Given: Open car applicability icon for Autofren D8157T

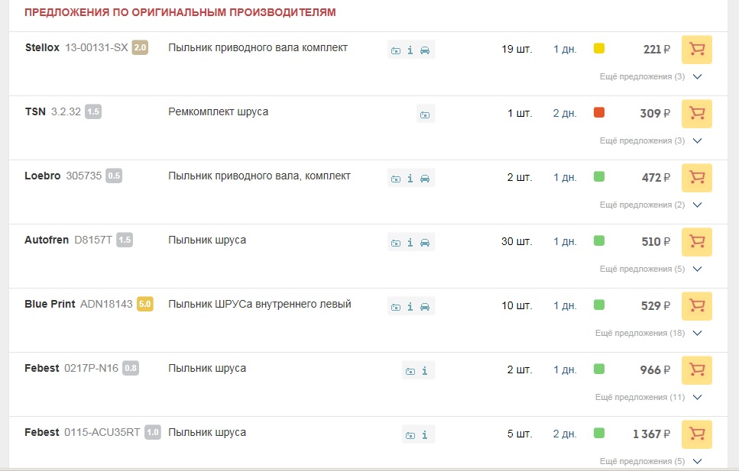Looking at the screenshot, I should [425, 242].
